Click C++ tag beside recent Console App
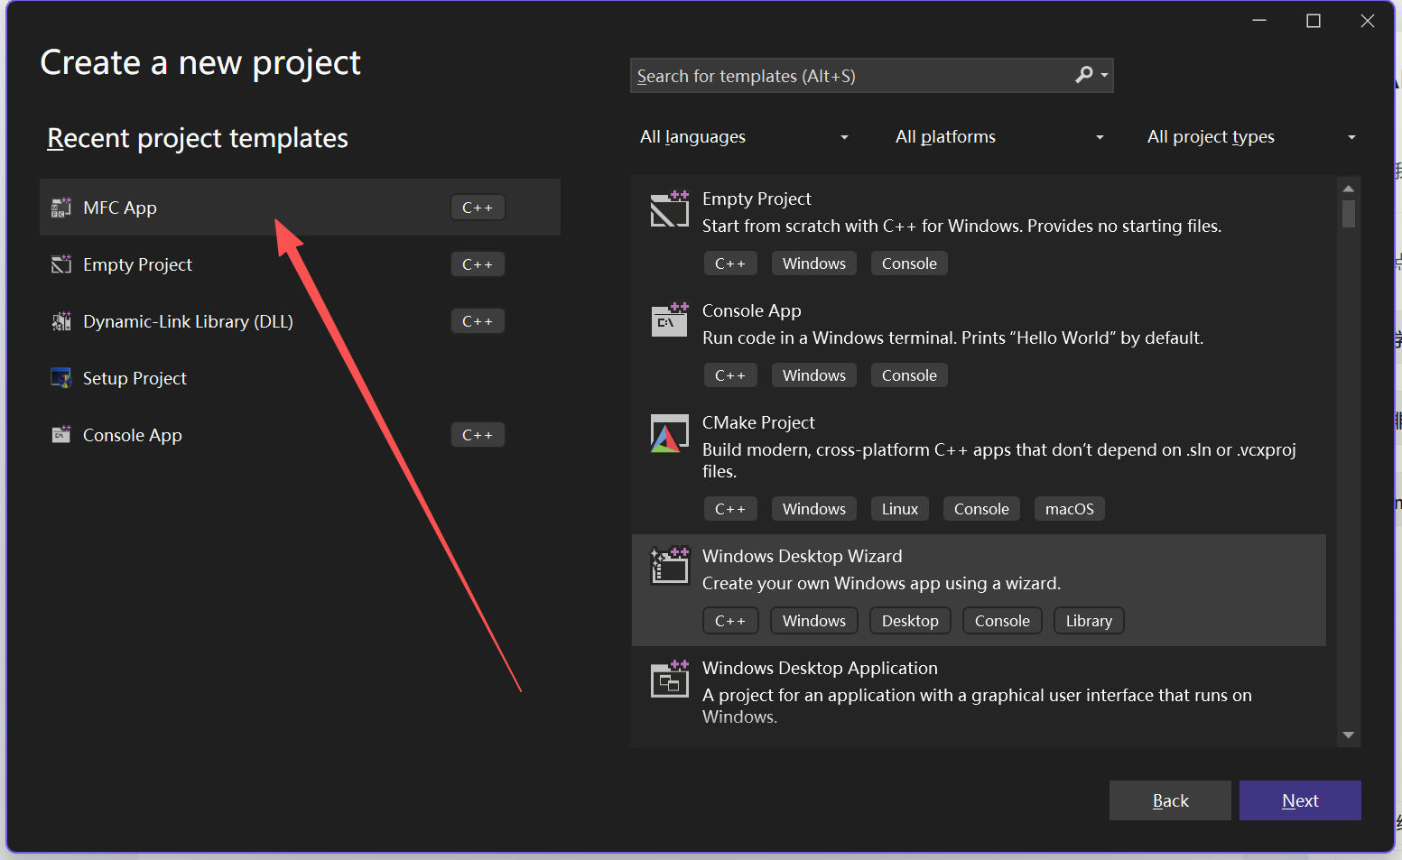1402x860 pixels. (478, 435)
